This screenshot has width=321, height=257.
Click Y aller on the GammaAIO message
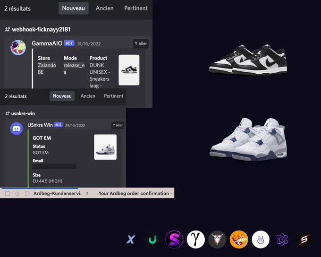click(141, 43)
